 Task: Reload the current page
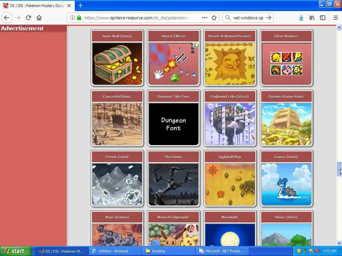tap(28, 18)
